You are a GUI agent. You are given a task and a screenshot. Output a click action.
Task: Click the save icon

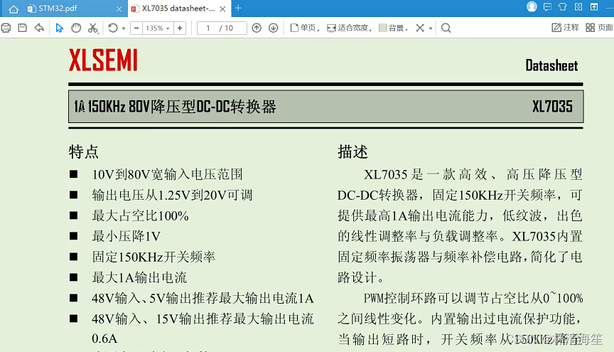(22, 28)
